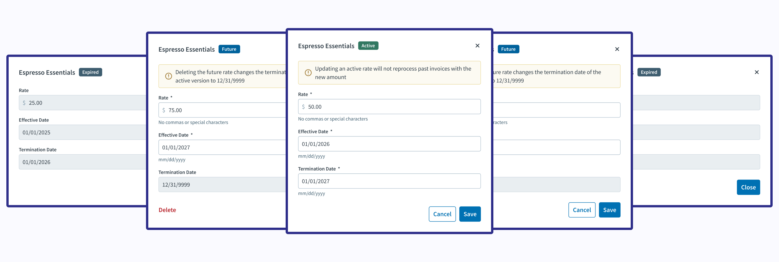Delete the future Espresso Essentials rate

167,210
